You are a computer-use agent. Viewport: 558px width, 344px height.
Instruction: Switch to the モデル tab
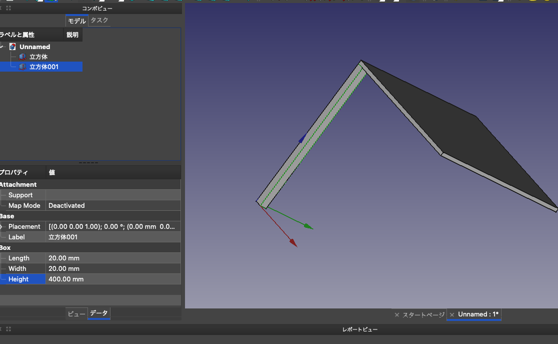(x=77, y=21)
